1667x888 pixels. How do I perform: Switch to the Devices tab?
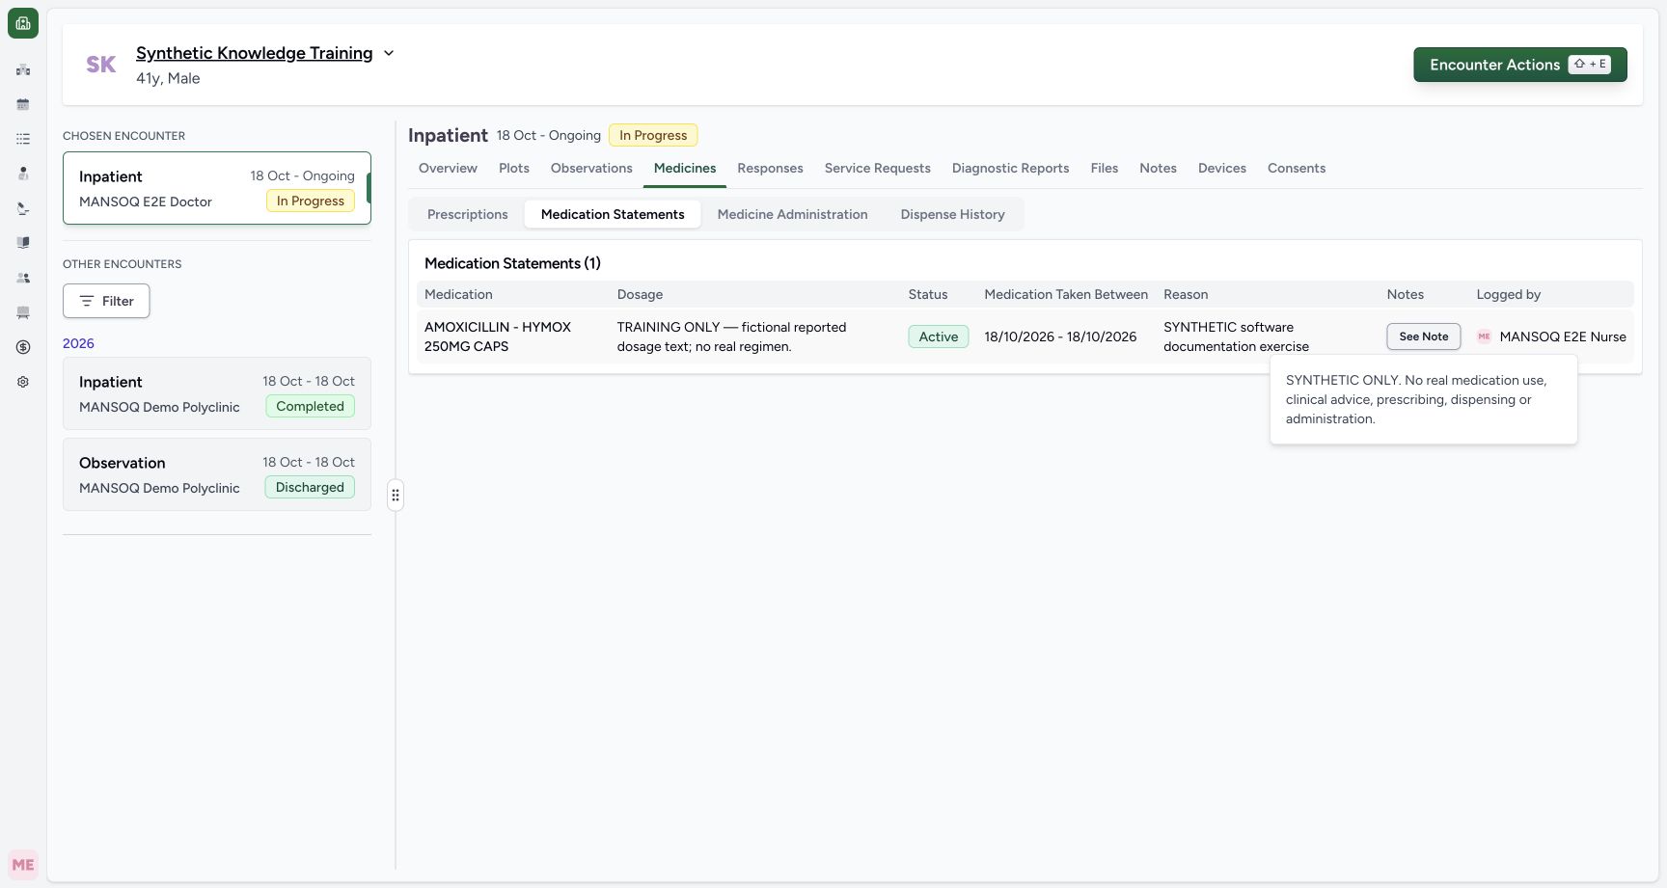1222,168
